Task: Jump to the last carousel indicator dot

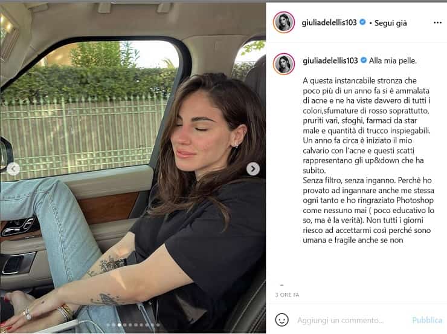Action: click(x=158, y=325)
